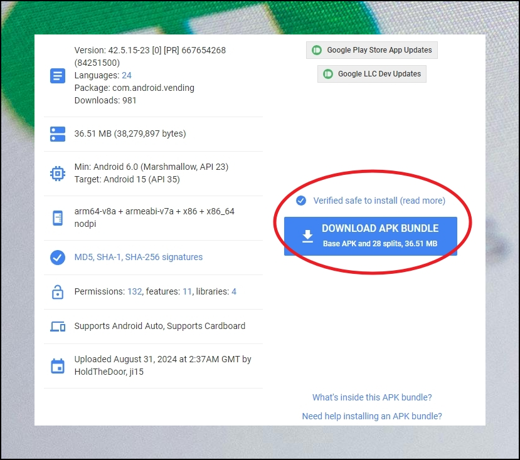Click the upload date calendar icon
520x460 pixels.
click(58, 366)
